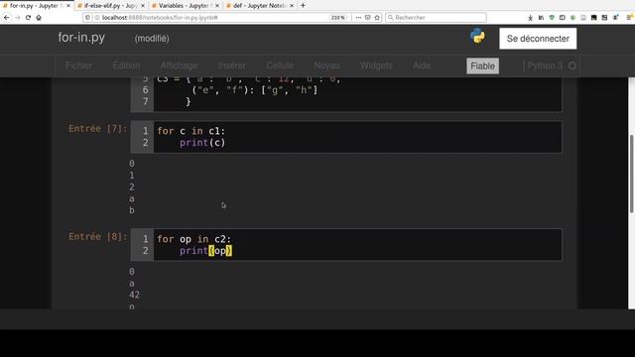Click the Fiable trust button
The width and height of the screenshot is (635, 357).
pyautogui.click(x=482, y=66)
